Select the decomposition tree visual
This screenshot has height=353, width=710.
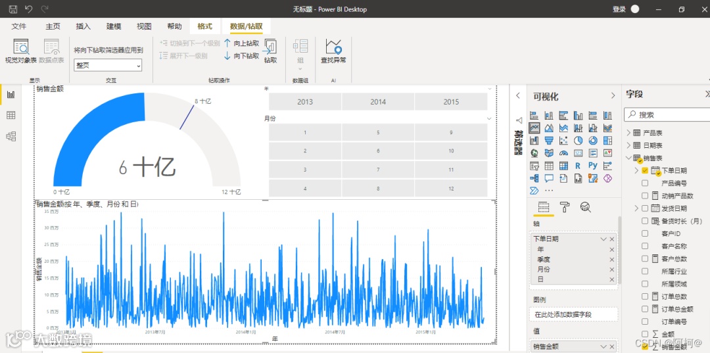534,178
